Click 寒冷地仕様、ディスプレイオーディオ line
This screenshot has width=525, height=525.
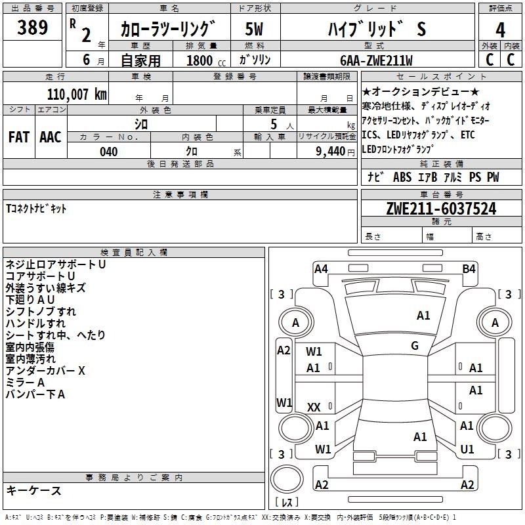425,106
